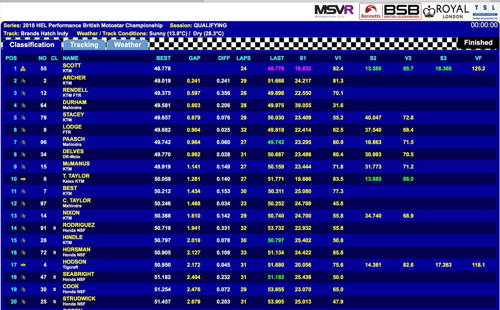Click the Bennetts BSB British Superbikes logo
The width and height of the screenshot is (500, 310).
(390, 11)
